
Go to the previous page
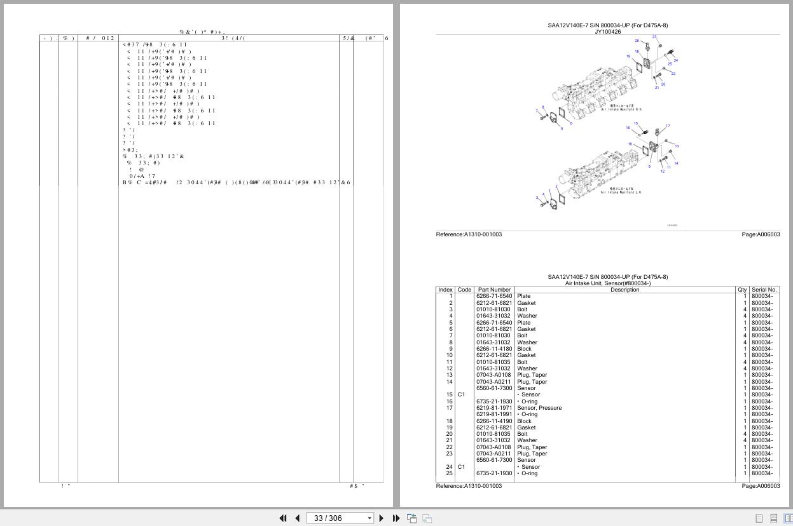click(297, 518)
